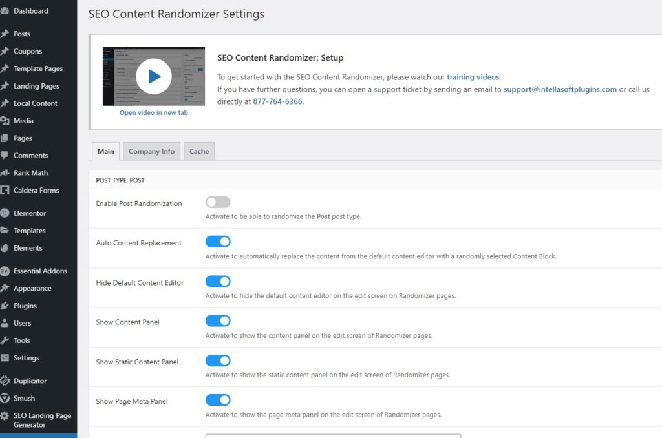Turn off Hide Default Content Editor
The height and width of the screenshot is (438, 662).
218,281
